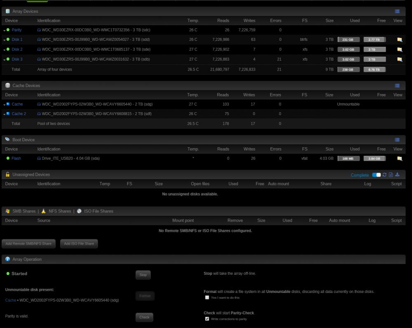
Task: Switch to SMB Shares tab
Action: [24, 211]
